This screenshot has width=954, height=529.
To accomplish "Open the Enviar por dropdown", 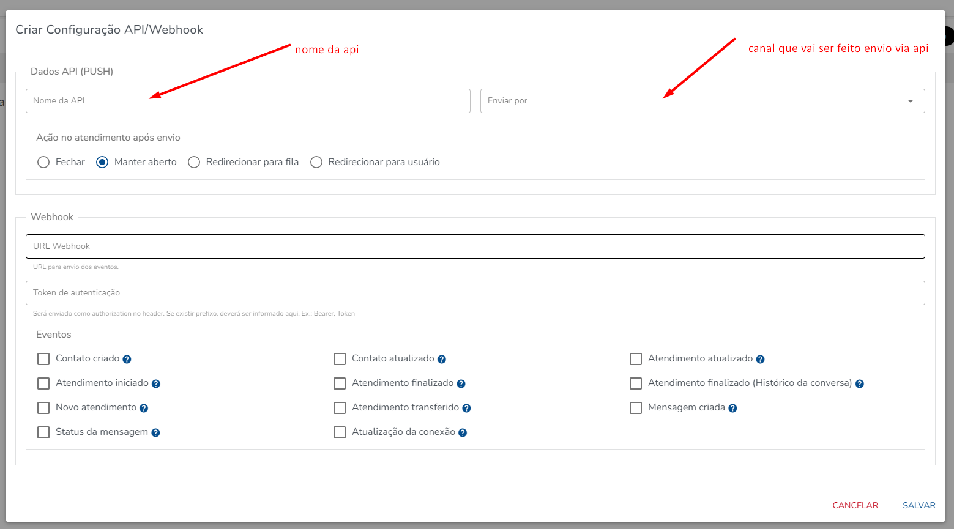I will [x=702, y=101].
